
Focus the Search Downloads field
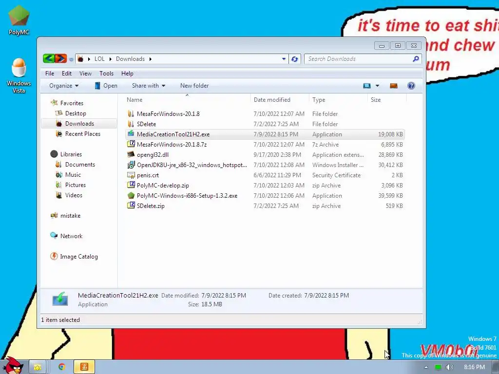click(x=363, y=59)
